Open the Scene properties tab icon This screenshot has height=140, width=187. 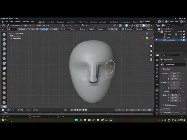point(157,76)
